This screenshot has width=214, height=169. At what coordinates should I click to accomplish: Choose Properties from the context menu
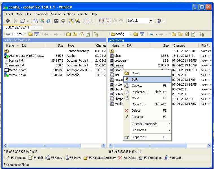pos(138,137)
